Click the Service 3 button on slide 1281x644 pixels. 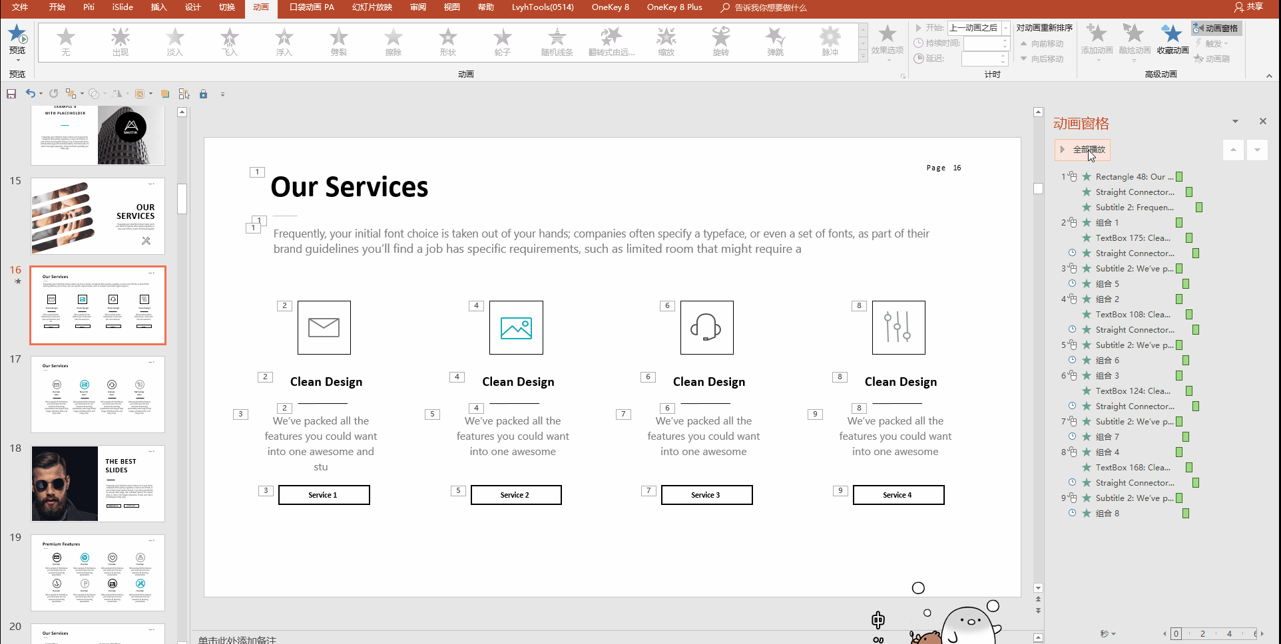706,495
